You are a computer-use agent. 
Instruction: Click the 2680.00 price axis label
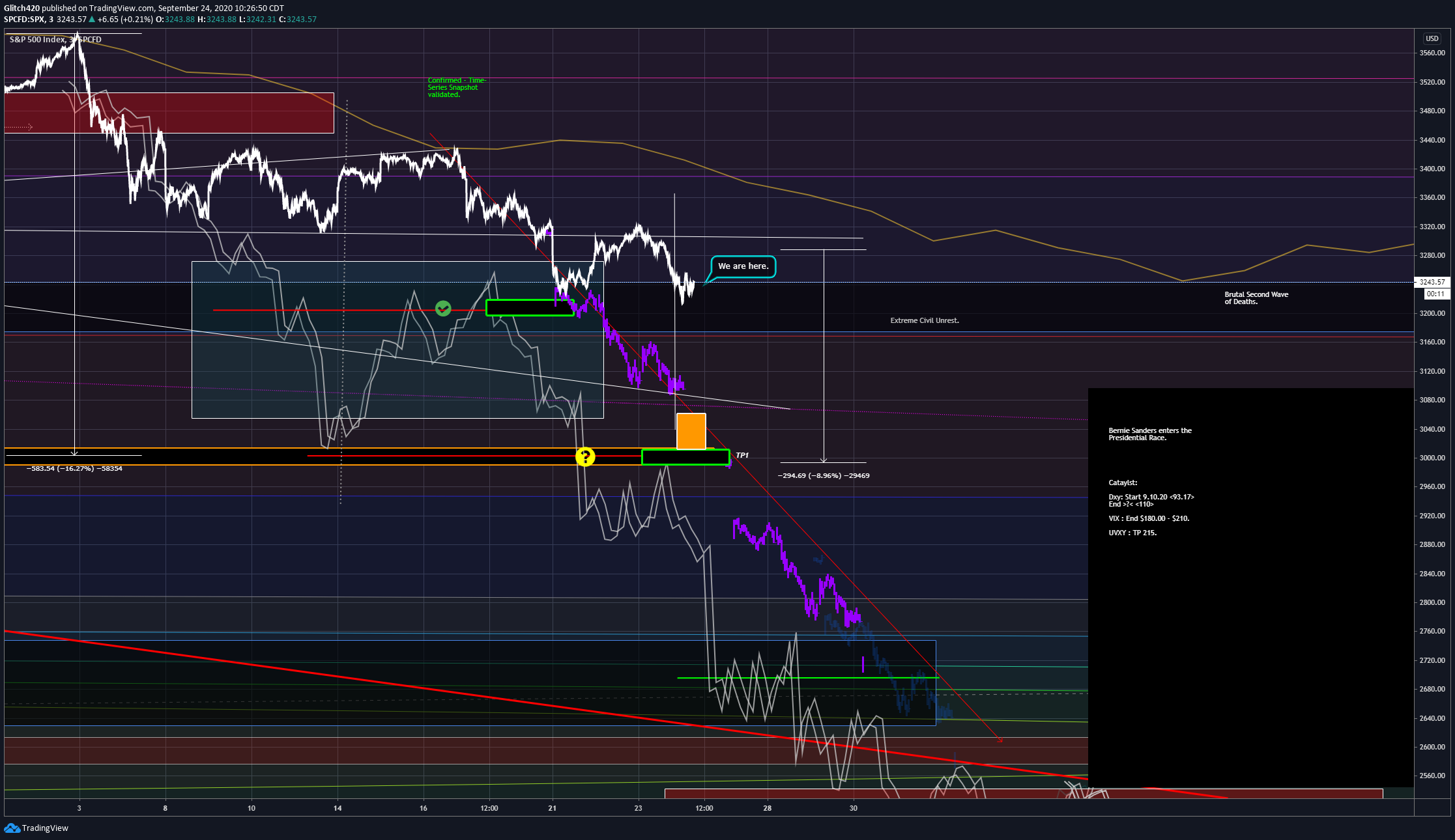1432,689
